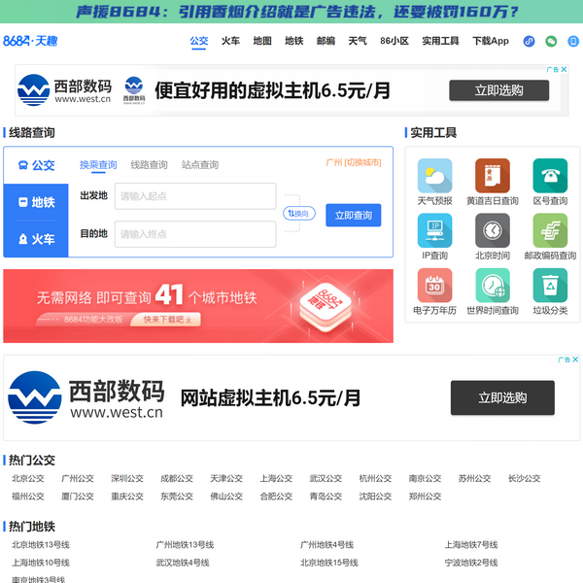Click the 黄道吉日查询 calendar icon
The height and width of the screenshot is (583, 583).
coord(492,176)
